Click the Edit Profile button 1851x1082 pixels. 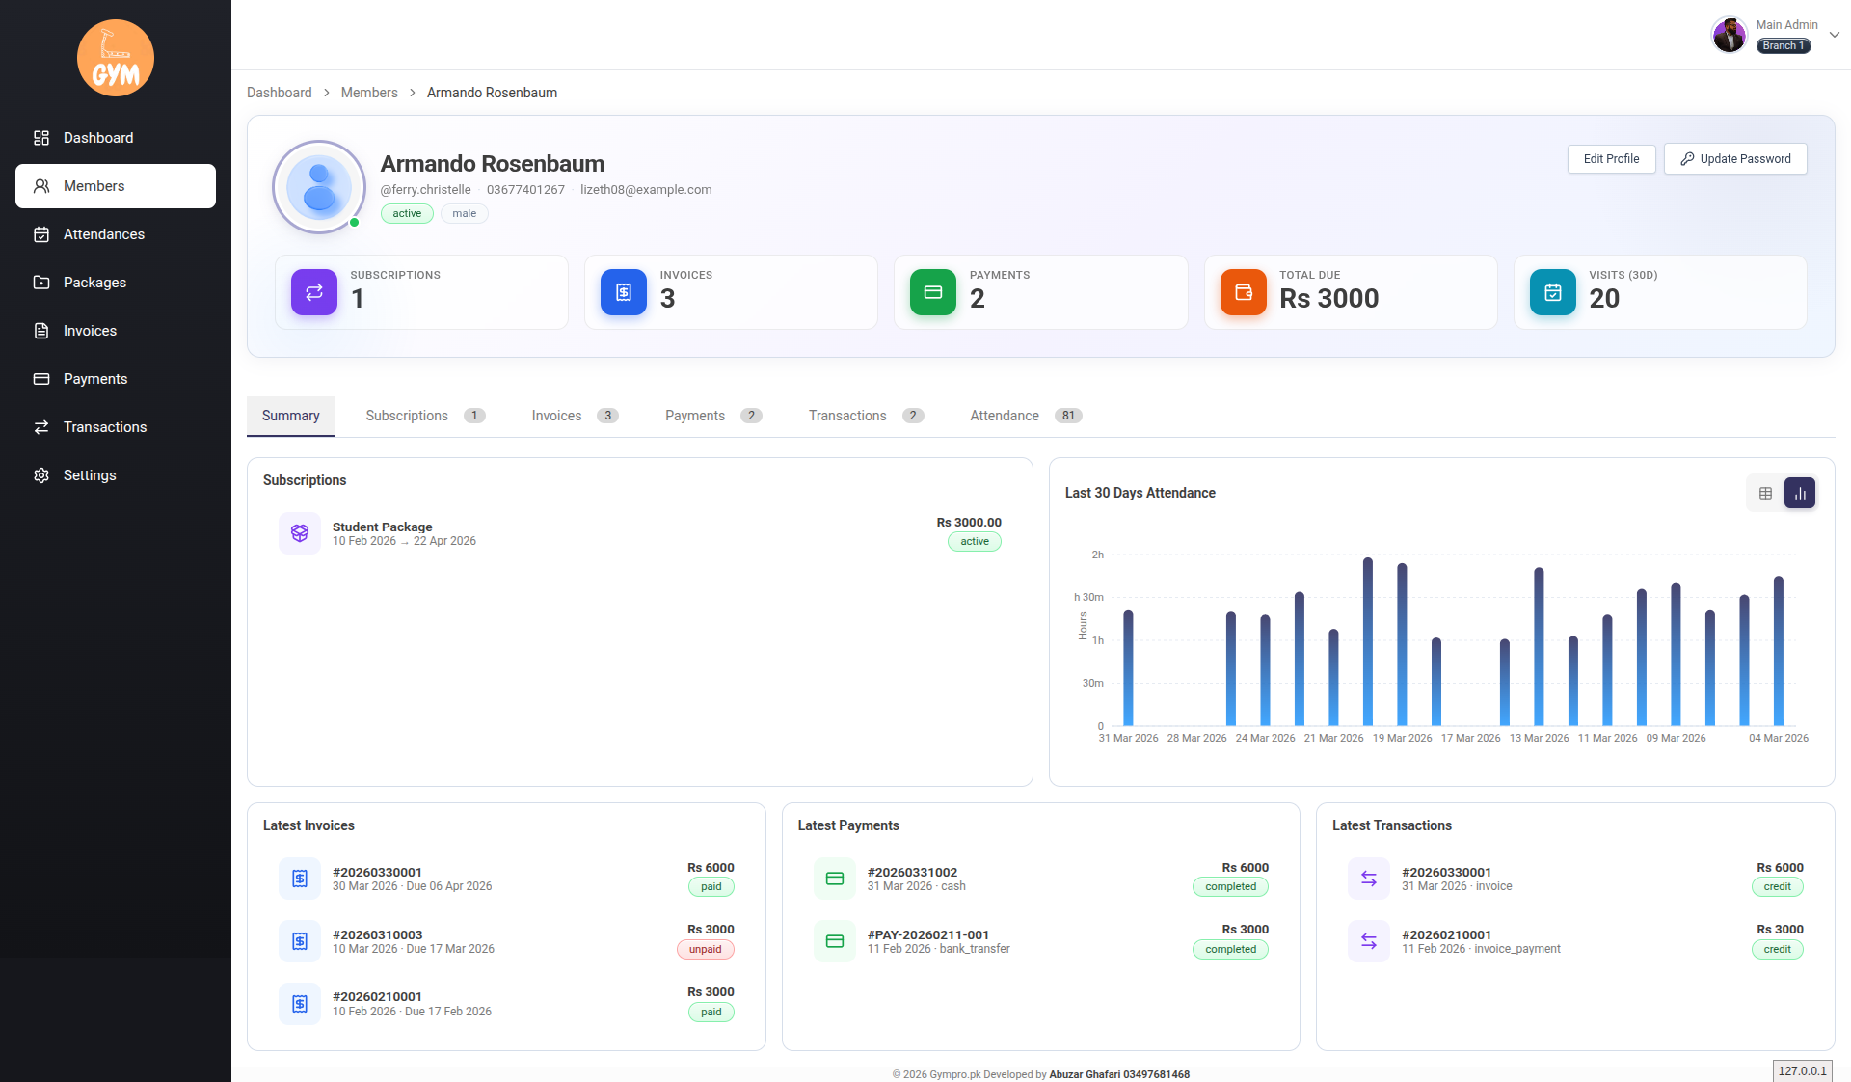[1610, 158]
